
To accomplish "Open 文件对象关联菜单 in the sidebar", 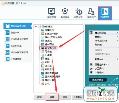I will pos(18,39).
